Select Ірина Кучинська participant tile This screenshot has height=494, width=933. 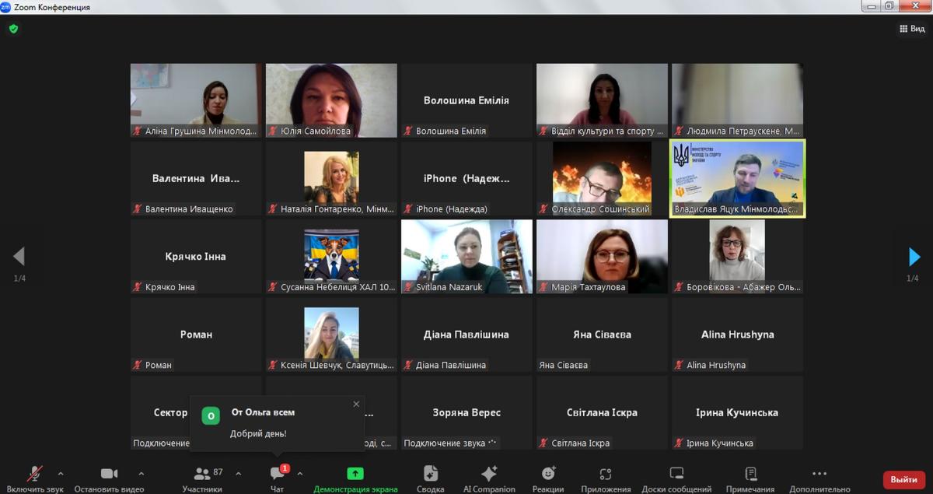(x=737, y=412)
